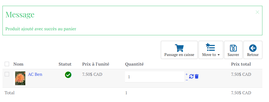Increase quantity with the plus sign
Viewport: 269px width, 102px height.
pos(187,74)
